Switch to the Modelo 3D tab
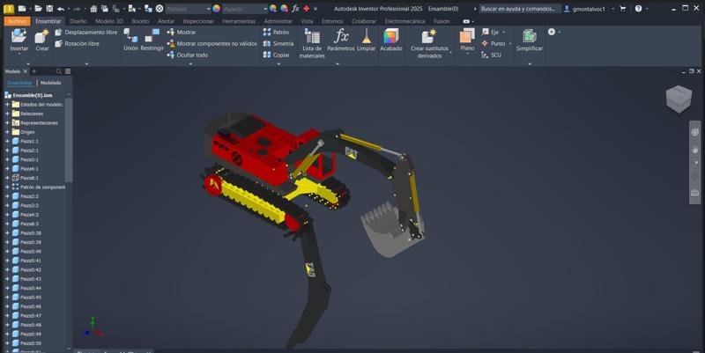The width and height of the screenshot is (705, 353). click(x=108, y=21)
